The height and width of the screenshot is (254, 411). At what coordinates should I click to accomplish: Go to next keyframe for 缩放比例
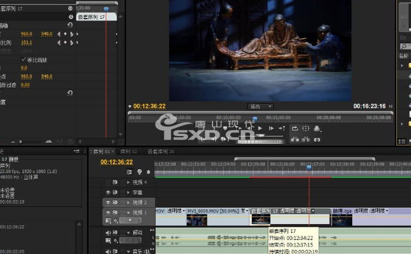72,42
